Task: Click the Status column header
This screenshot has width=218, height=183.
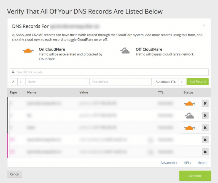Action: point(188,92)
